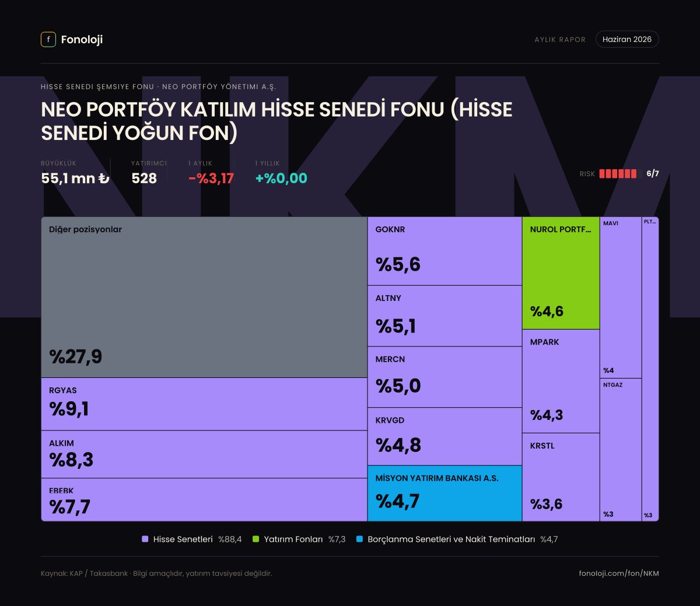Click the Kaynak: KAP / Takasbank footer note
Screen dimensions: 700x606
(156, 573)
